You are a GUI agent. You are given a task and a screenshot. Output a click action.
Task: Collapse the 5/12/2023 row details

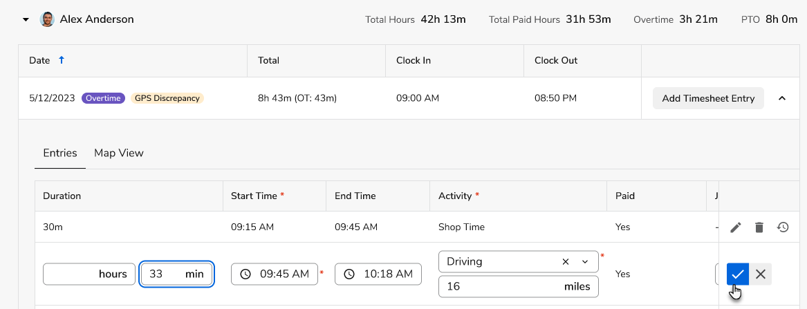(x=782, y=99)
